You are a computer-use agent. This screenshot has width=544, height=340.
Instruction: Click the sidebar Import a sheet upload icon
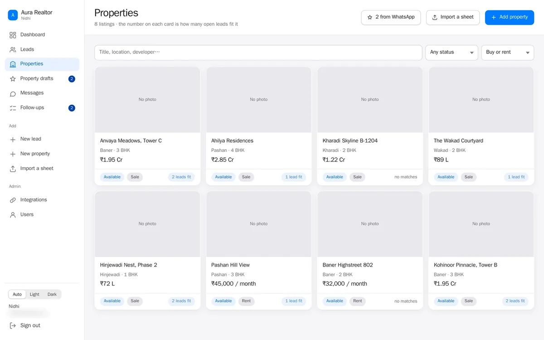(x=13, y=169)
